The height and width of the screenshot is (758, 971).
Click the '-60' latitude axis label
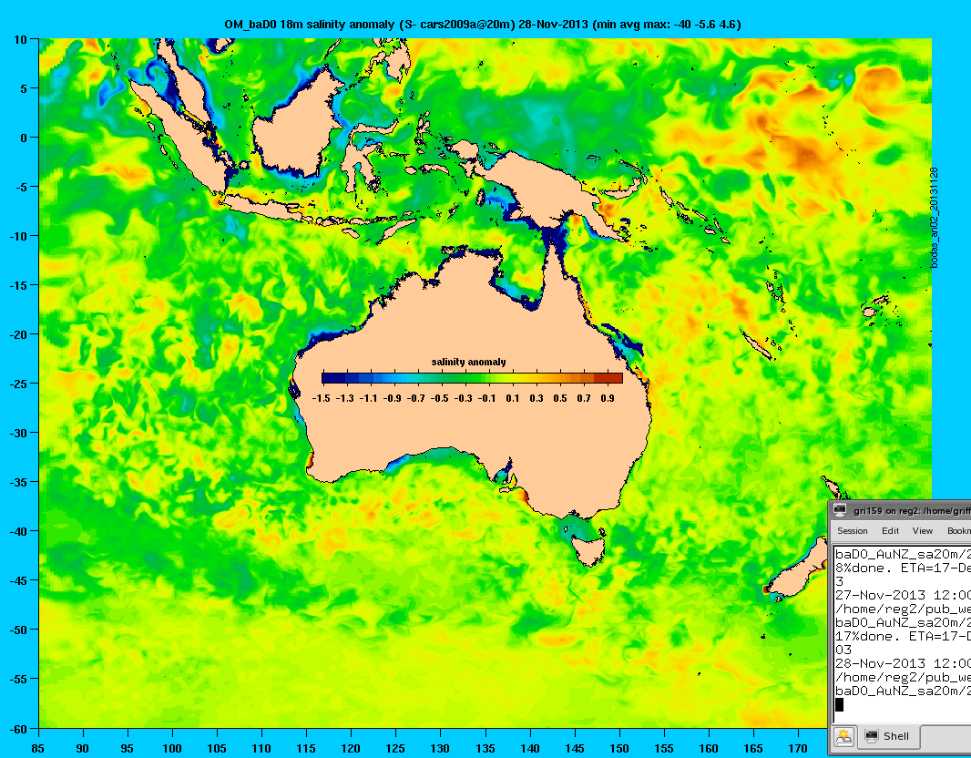point(18,729)
